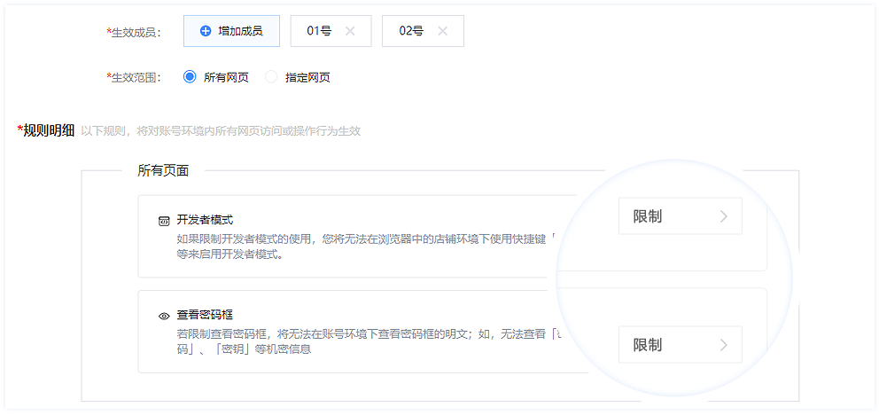This screenshot has width=879, height=415.
Task: Open the 限制 dropdown for 查看密码框
Action: 679,345
